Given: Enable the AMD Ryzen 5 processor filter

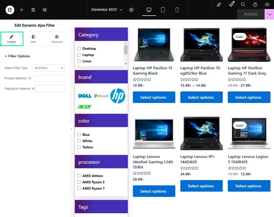Looking at the screenshot, I should (x=79, y=182).
